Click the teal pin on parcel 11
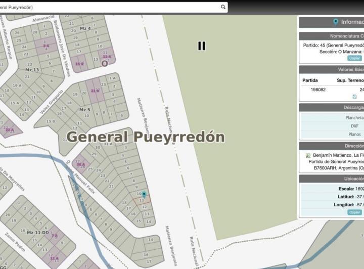 click(x=144, y=195)
